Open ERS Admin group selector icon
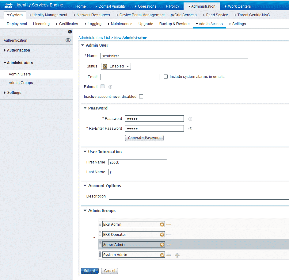Screen dimensions: 289x280 [162, 224]
